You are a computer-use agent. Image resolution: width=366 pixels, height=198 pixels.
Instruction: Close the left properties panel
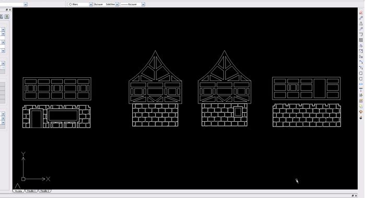click(x=10, y=10)
